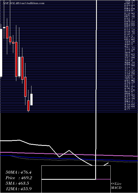Click the 50MA : 476.4 reading
Viewport: 138px width, 193px height.
pos(18,172)
